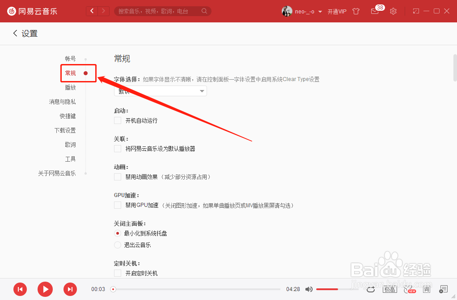Select the 播放 settings section

point(70,87)
